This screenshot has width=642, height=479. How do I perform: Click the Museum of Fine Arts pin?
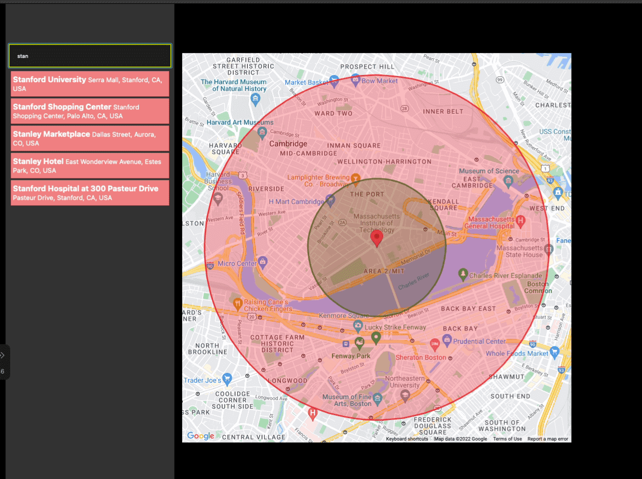[x=378, y=399]
